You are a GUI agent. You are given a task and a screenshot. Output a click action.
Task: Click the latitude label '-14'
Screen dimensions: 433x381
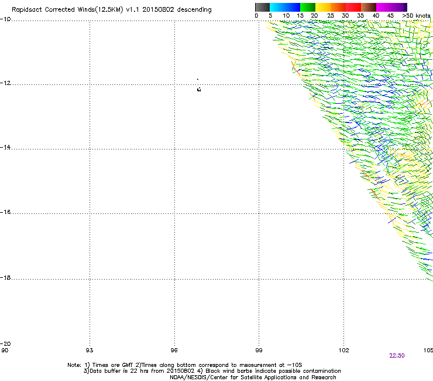[5, 147]
